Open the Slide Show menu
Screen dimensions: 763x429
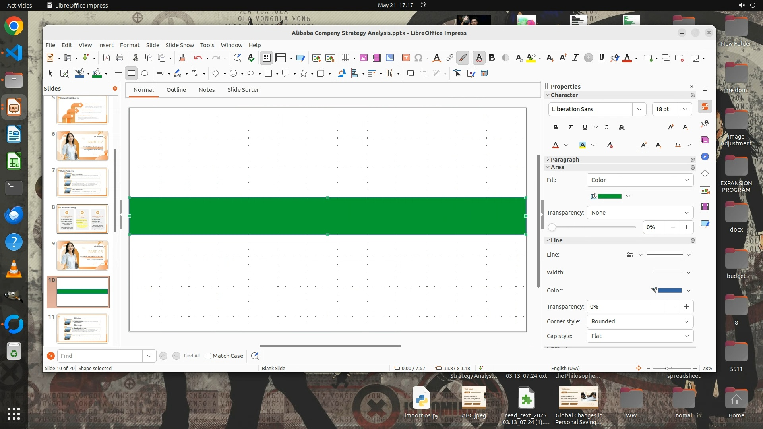click(x=180, y=45)
